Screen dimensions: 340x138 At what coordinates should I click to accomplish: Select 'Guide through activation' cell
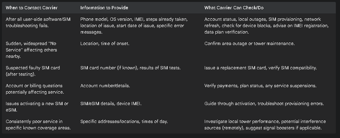pos(264,104)
